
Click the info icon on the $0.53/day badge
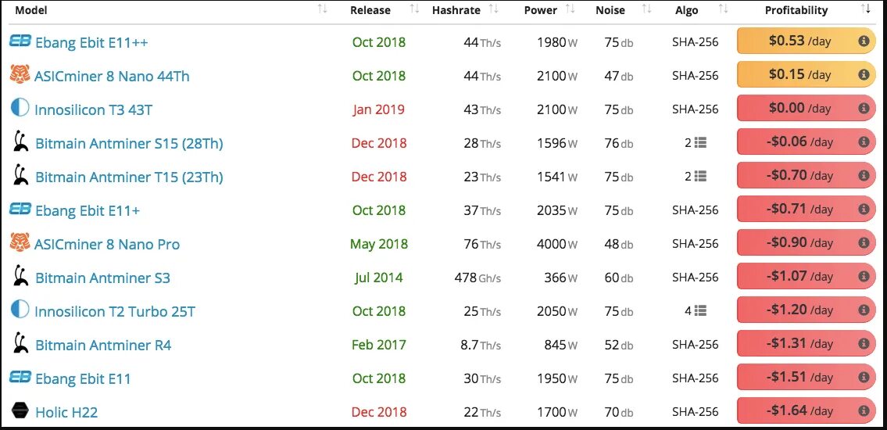[x=864, y=41]
